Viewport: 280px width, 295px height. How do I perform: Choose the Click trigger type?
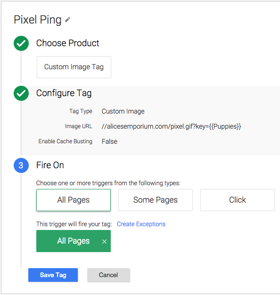[x=238, y=200]
